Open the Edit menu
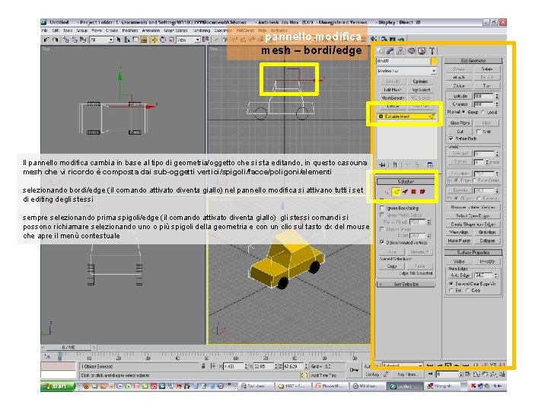The height and width of the screenshot is (411, 548). [x=56, y=30]
